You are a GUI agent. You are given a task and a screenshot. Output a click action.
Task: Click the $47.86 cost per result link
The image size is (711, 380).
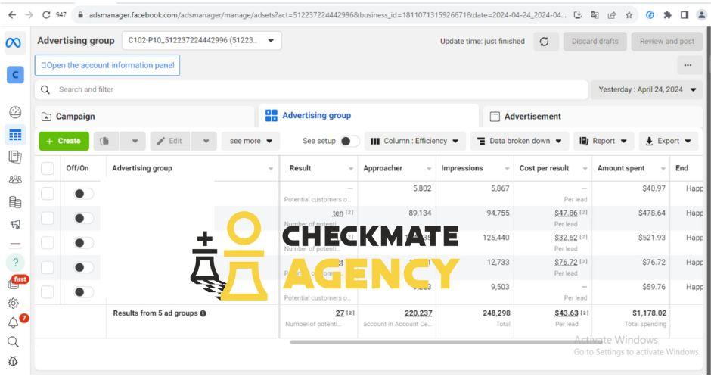[x=566, y=213]
